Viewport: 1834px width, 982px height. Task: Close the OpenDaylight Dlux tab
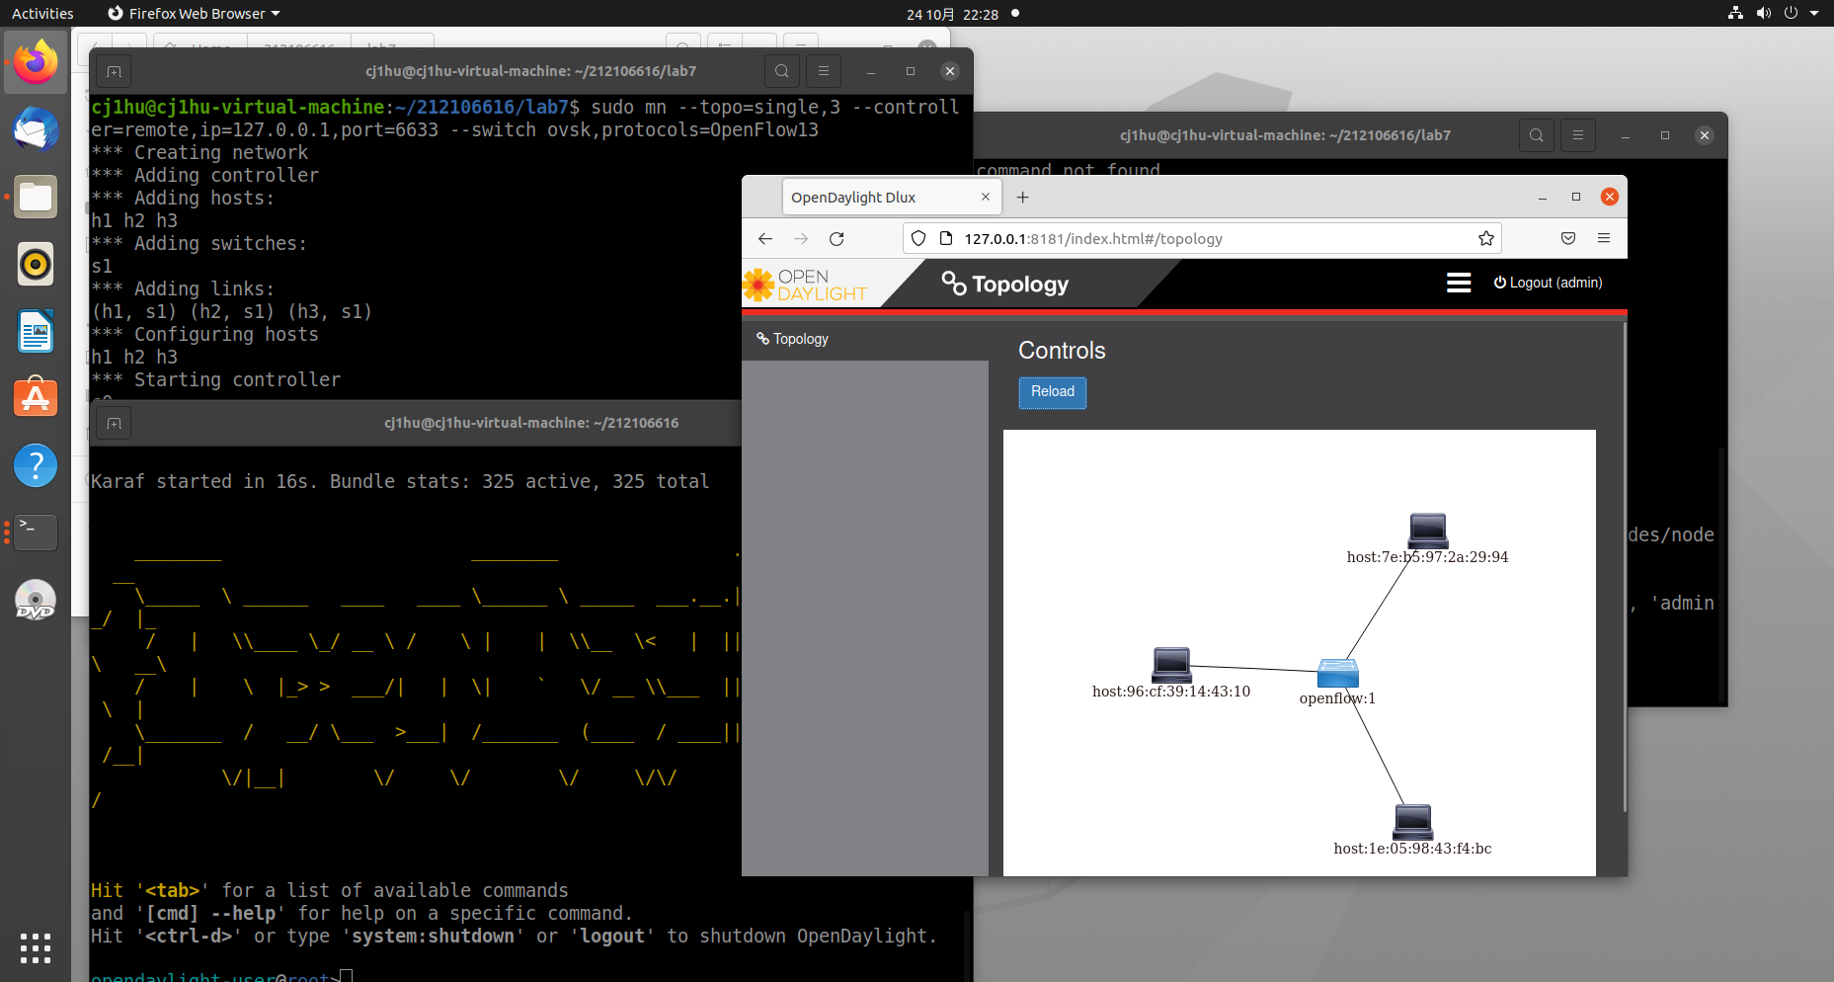click(x=985, y=197)
